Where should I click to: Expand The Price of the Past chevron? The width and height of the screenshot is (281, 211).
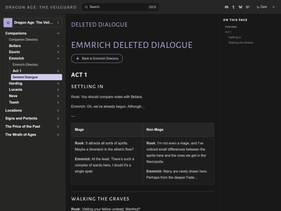58,127
